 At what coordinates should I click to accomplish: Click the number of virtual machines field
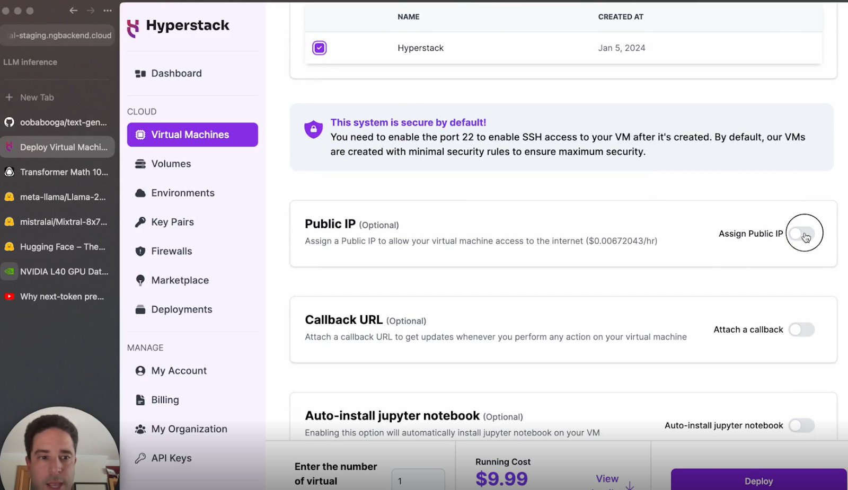(x=418, y=480)
